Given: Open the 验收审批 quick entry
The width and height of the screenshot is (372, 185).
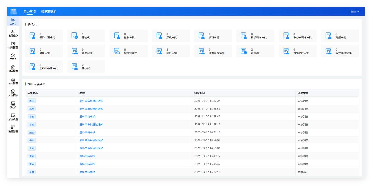Looking at the screenshot, I should tap(128, 36).
